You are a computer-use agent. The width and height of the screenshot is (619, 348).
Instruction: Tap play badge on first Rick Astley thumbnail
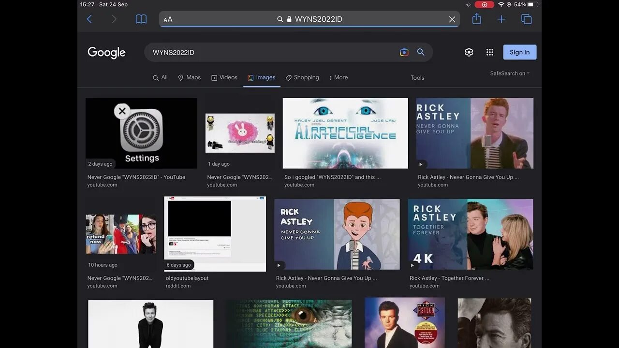pyautogui.click(x=421, y=164)
